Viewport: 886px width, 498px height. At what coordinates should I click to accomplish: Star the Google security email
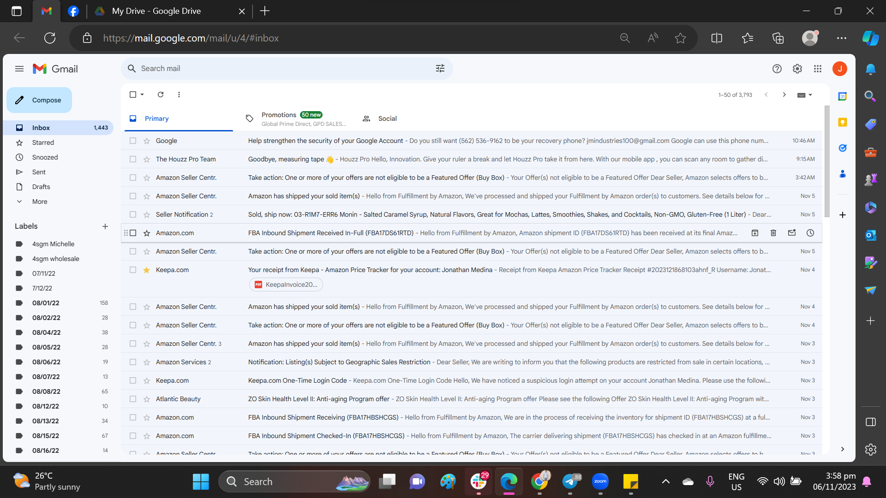147,141
